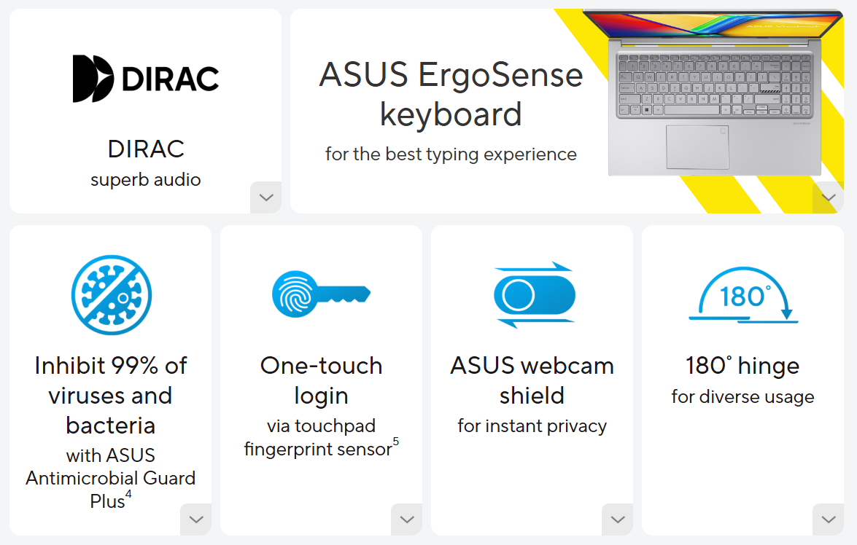Click the fingerprint pattern on the key icon
This screenshot has width=857, height=545.
(x=292, y=294)
